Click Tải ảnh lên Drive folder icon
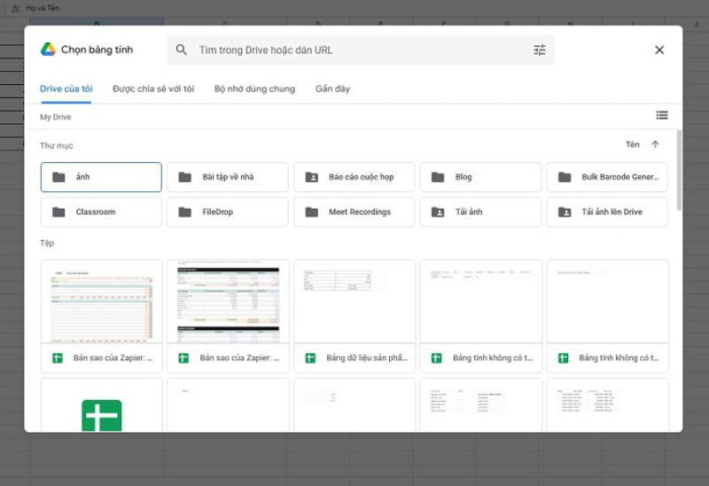The height and width of the screenshot is (486, 709). tap(565, 212)
